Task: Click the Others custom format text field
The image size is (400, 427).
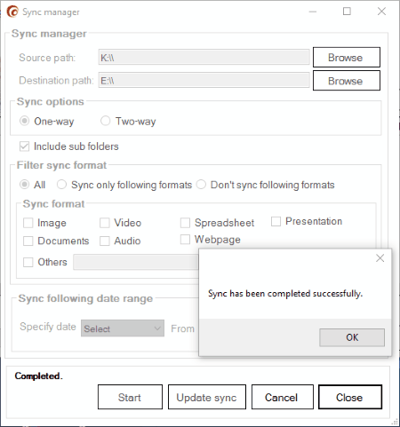Action: pyautogui.click(x=136, y=262)
